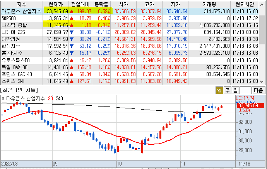Select the 홍콩H지수 index row
Image resolution: width=267 pixels, height=169 pixels.
tap(130, 53)
